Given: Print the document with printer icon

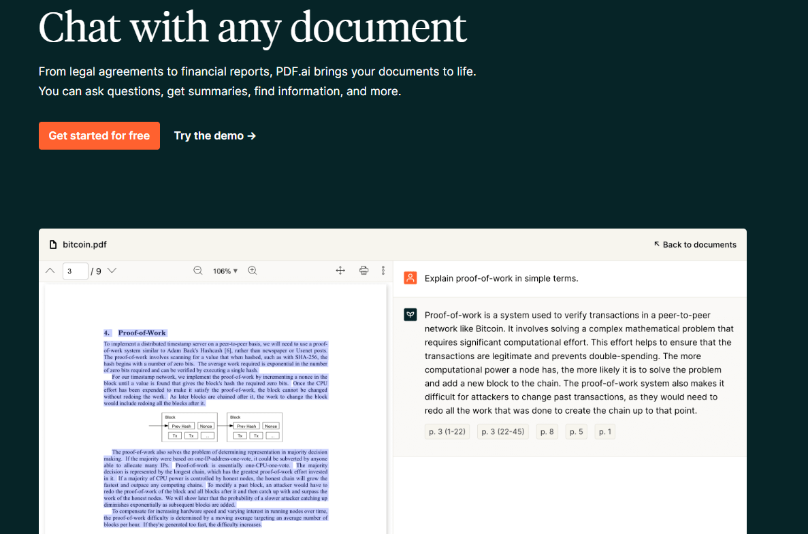Looking at the screenshot, I should [363, 270].
